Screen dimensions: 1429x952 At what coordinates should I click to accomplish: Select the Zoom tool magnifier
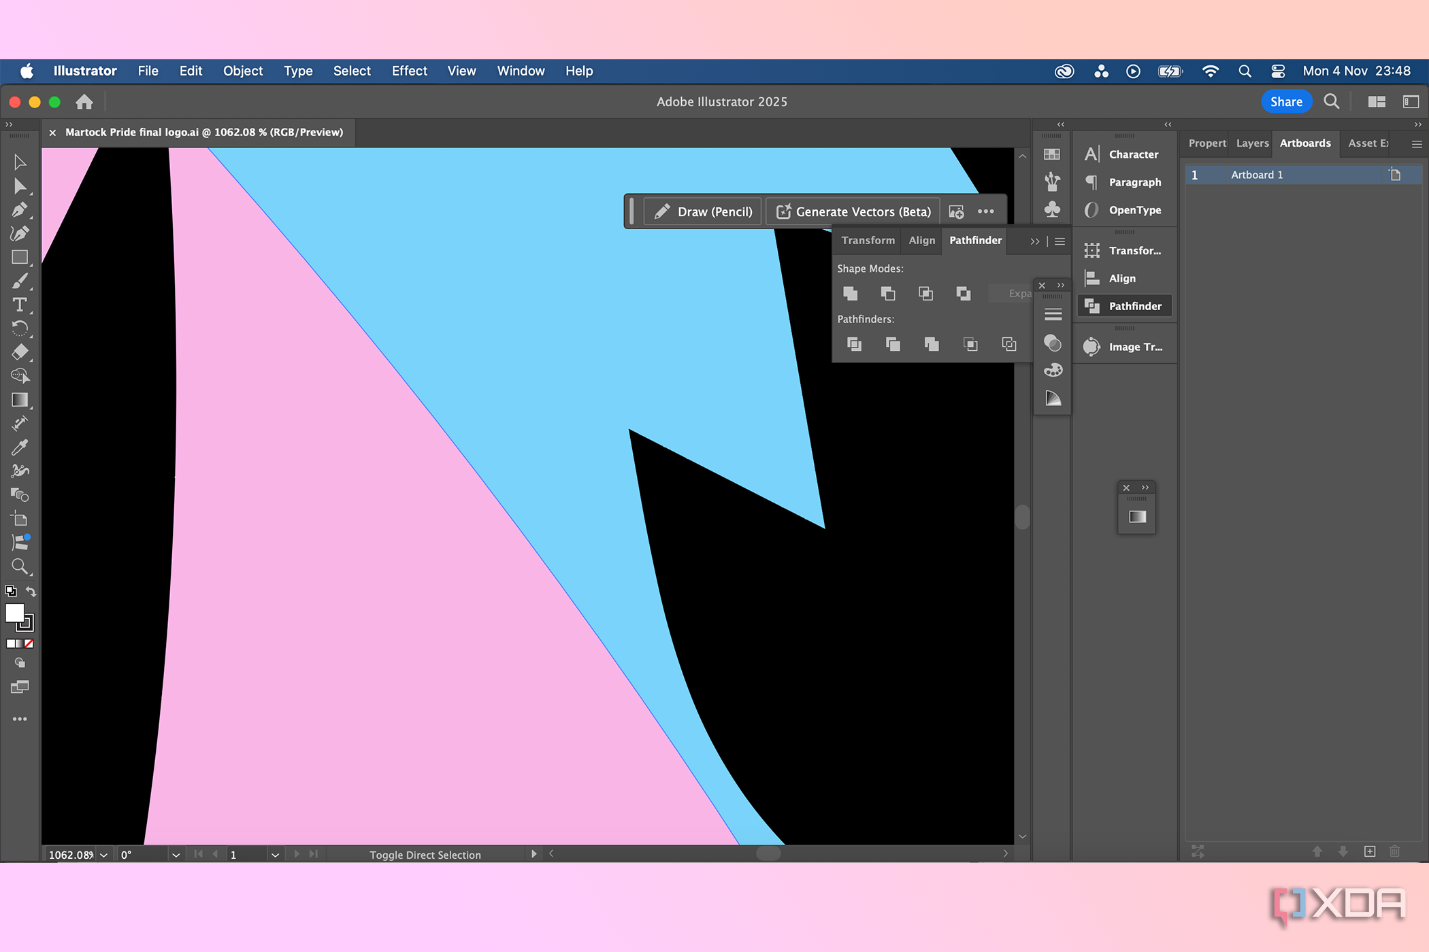20,566
